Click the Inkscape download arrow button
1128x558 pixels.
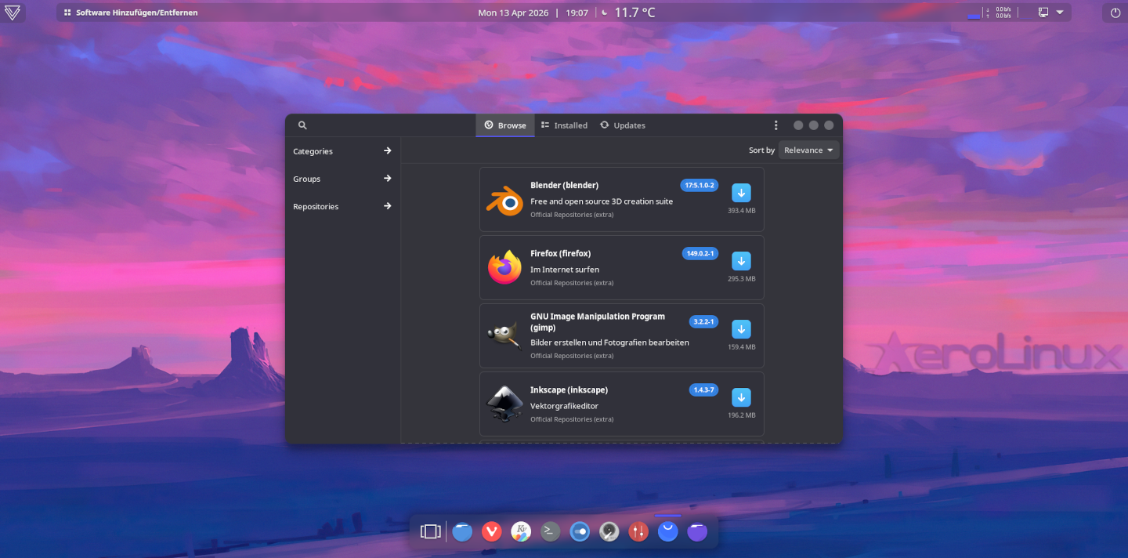point(741,397)
